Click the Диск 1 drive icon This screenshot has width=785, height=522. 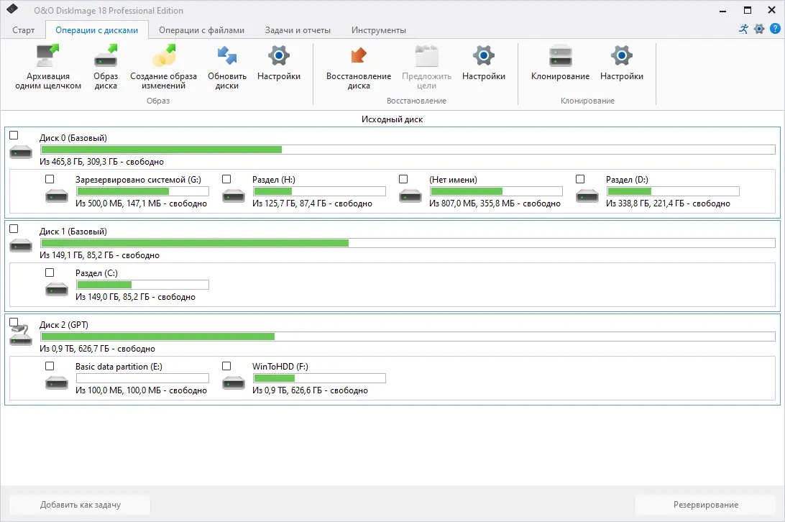point(21,245)
